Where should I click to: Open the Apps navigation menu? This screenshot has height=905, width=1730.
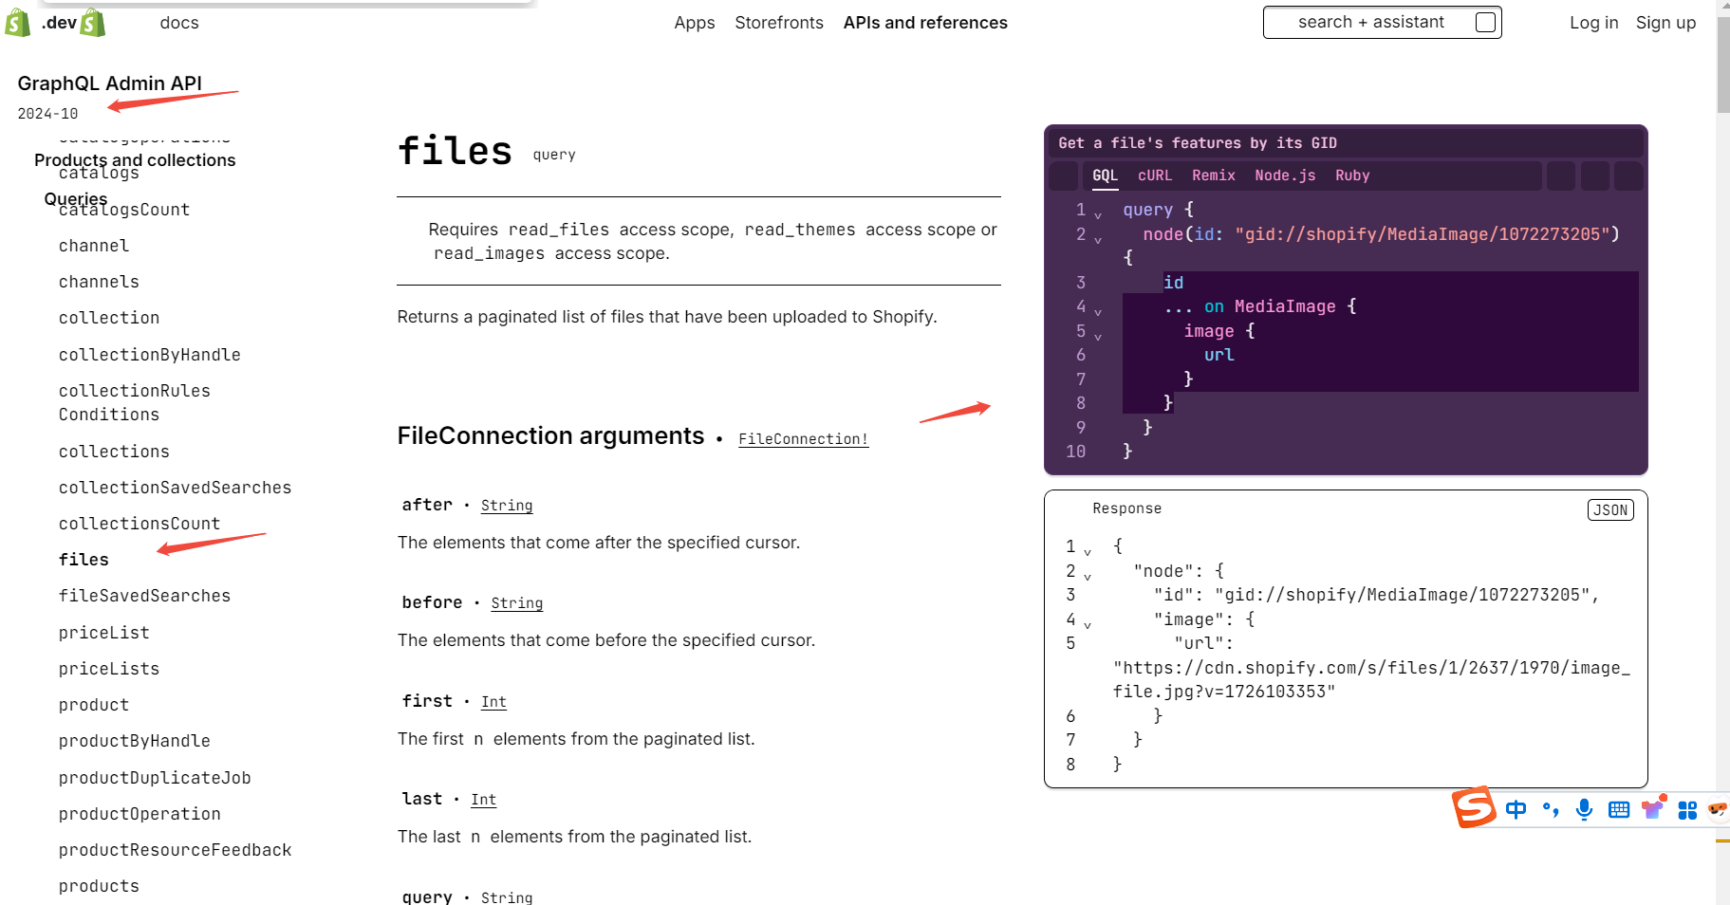pos(695,23)
